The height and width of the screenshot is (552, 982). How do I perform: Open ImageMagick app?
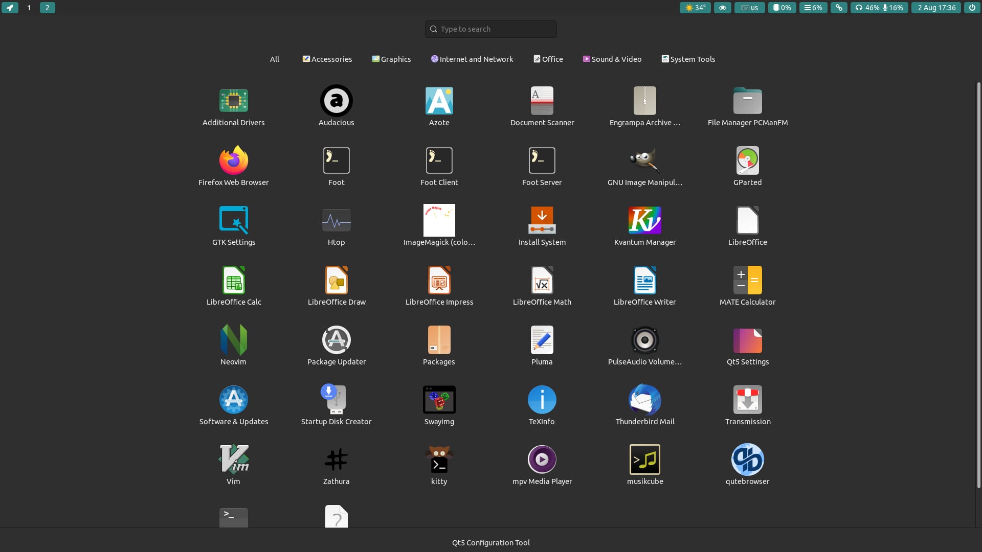click(x=439, y=226)
